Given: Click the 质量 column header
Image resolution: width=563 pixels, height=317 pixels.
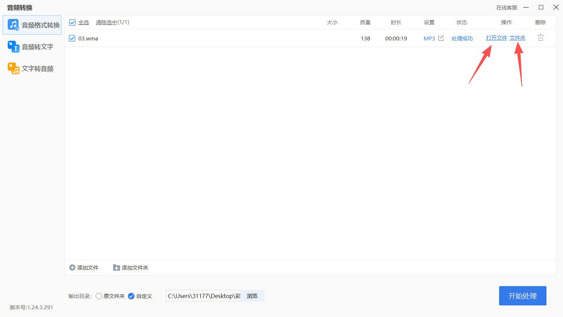Looking at the screenshot, I should pos(365,22).
